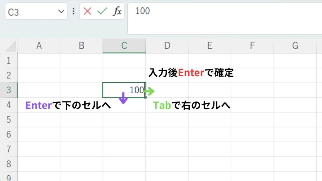Select column B header

click(81, 46)
